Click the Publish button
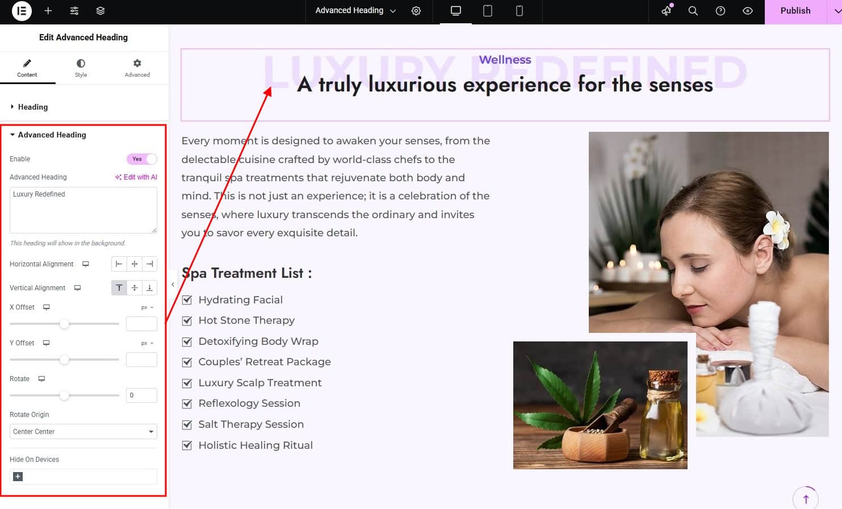The width and height of the screenshot is (842, 509). tap(795, 11)
